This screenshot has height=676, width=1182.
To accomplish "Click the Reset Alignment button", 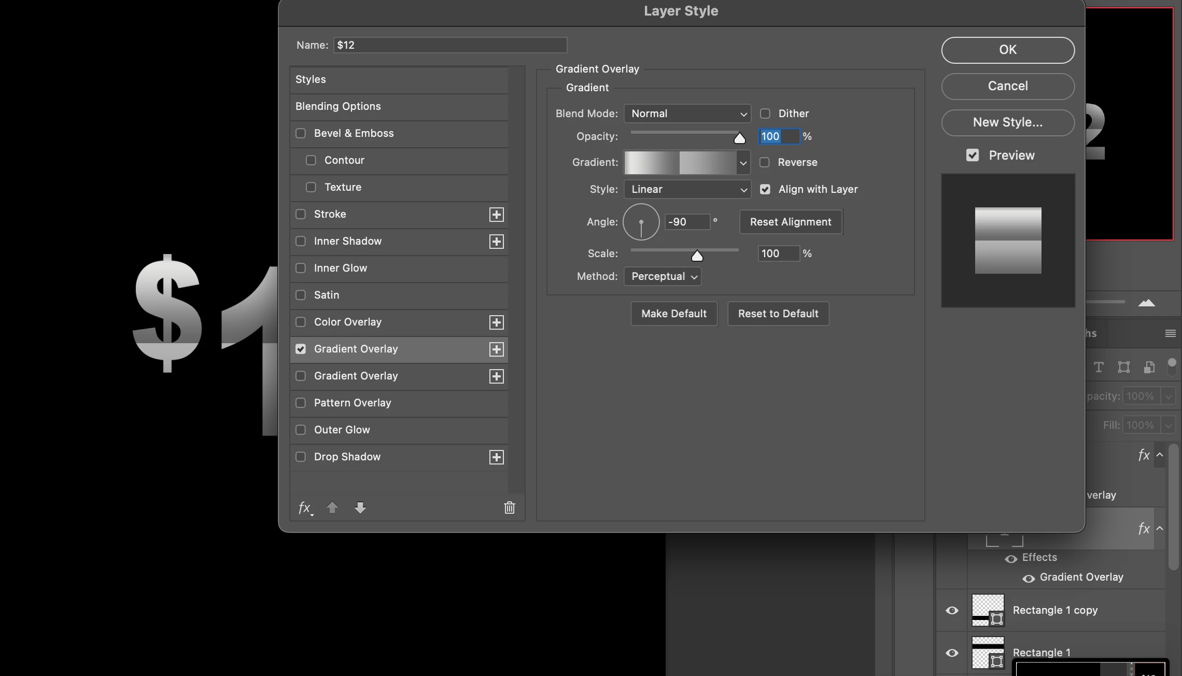I will click(x=790, y=222).
